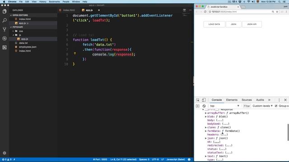Expand the blob property in console
This screenshot has width=289, height=162.
(x=206, y=117)
